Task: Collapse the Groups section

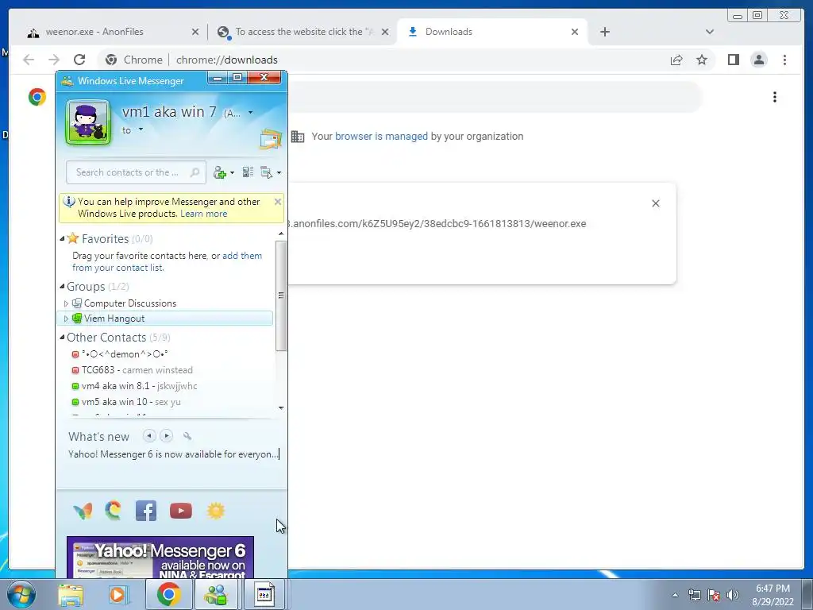Action: [62, 286]
